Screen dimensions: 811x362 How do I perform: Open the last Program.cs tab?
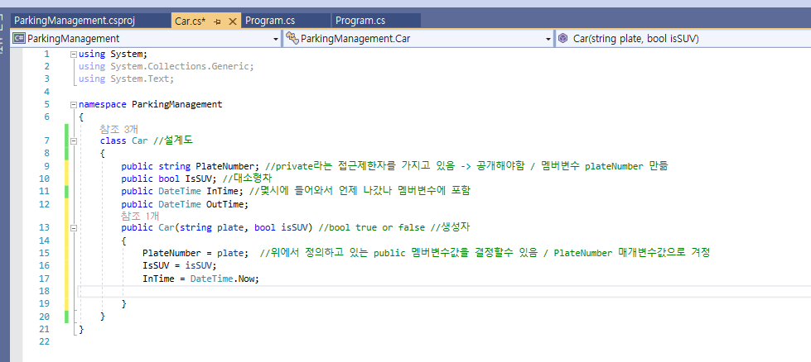(x=360, y=21)
